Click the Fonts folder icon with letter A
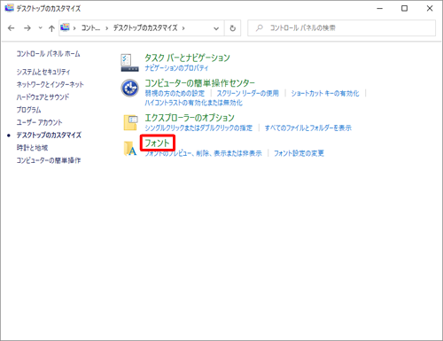The width and height of the screenshot is (443, 341). pyautogui.click(x=130, y=148)
